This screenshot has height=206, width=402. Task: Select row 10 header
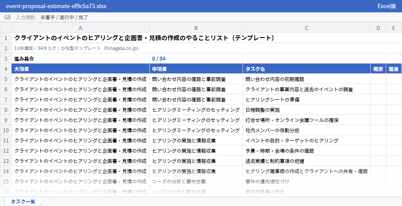click(6, 130)
